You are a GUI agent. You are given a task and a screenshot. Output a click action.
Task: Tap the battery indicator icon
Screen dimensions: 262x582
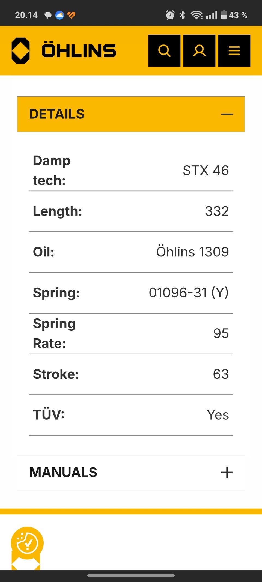click(224, 15)
